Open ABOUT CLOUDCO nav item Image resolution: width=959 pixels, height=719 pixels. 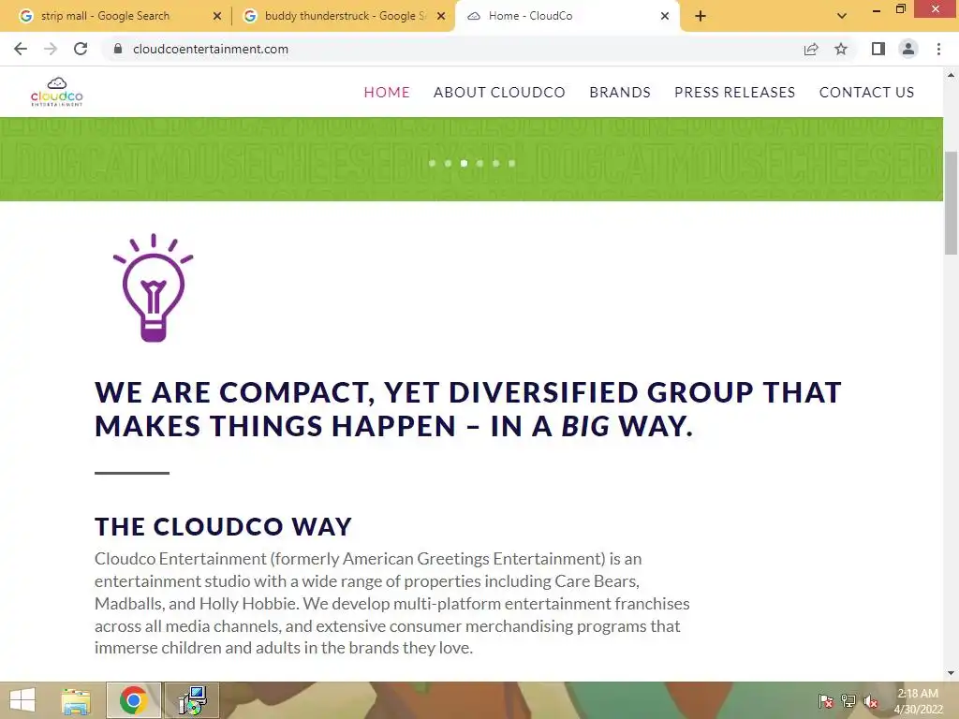point(499,93)
